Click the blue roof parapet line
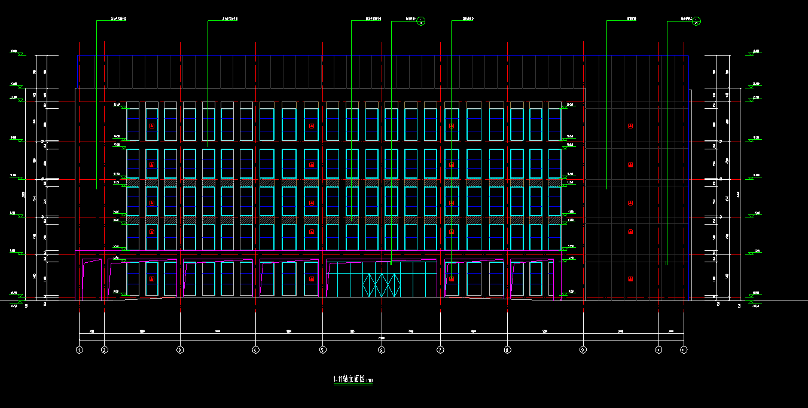Viewport: 808px width, 408px height. coord(383,56)
